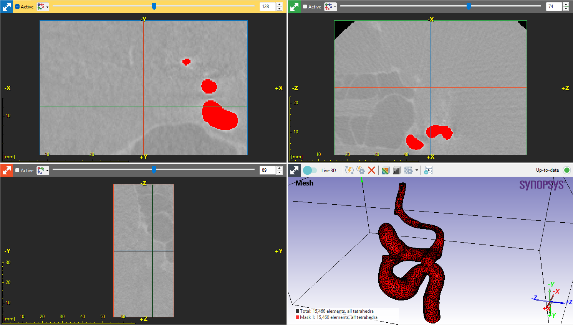
Task: Click the +Z label right of top-right slice
Action: [565, 88]
